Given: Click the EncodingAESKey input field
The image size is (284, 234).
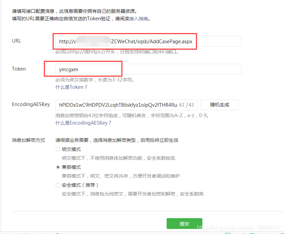Looking at the screenshot, I should pyautogui.click(x=126, y=105).
